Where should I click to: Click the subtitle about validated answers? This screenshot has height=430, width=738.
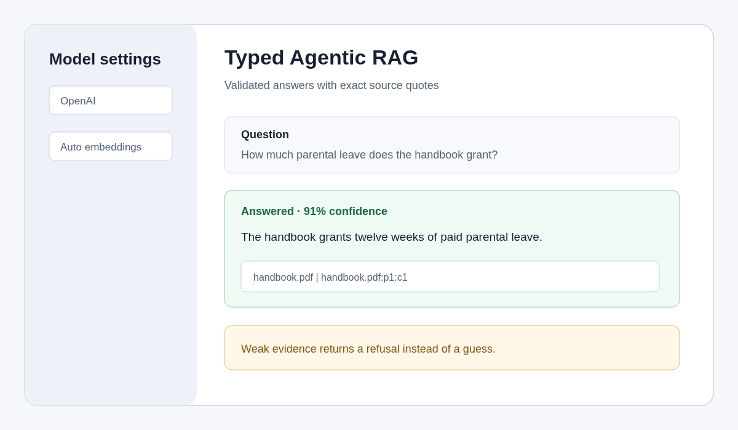(x=331, y=85)
